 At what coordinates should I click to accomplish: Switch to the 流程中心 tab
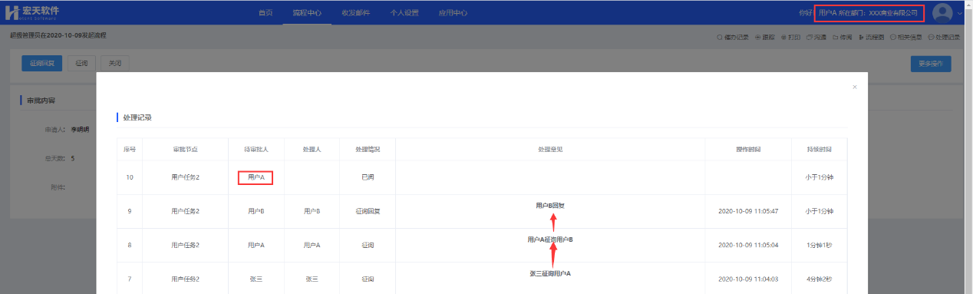pos(307,13)
